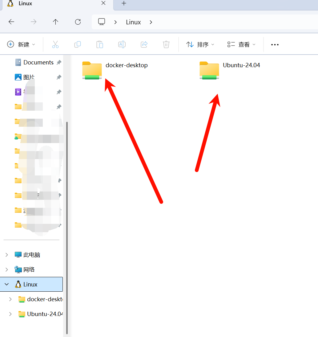Click the Delete trash can icon
The width and height of the screenshot is (318, 337).
tap(166, 44)
